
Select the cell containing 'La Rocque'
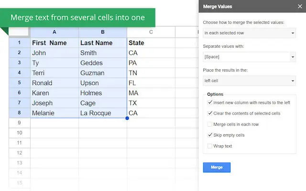(103, 113)
